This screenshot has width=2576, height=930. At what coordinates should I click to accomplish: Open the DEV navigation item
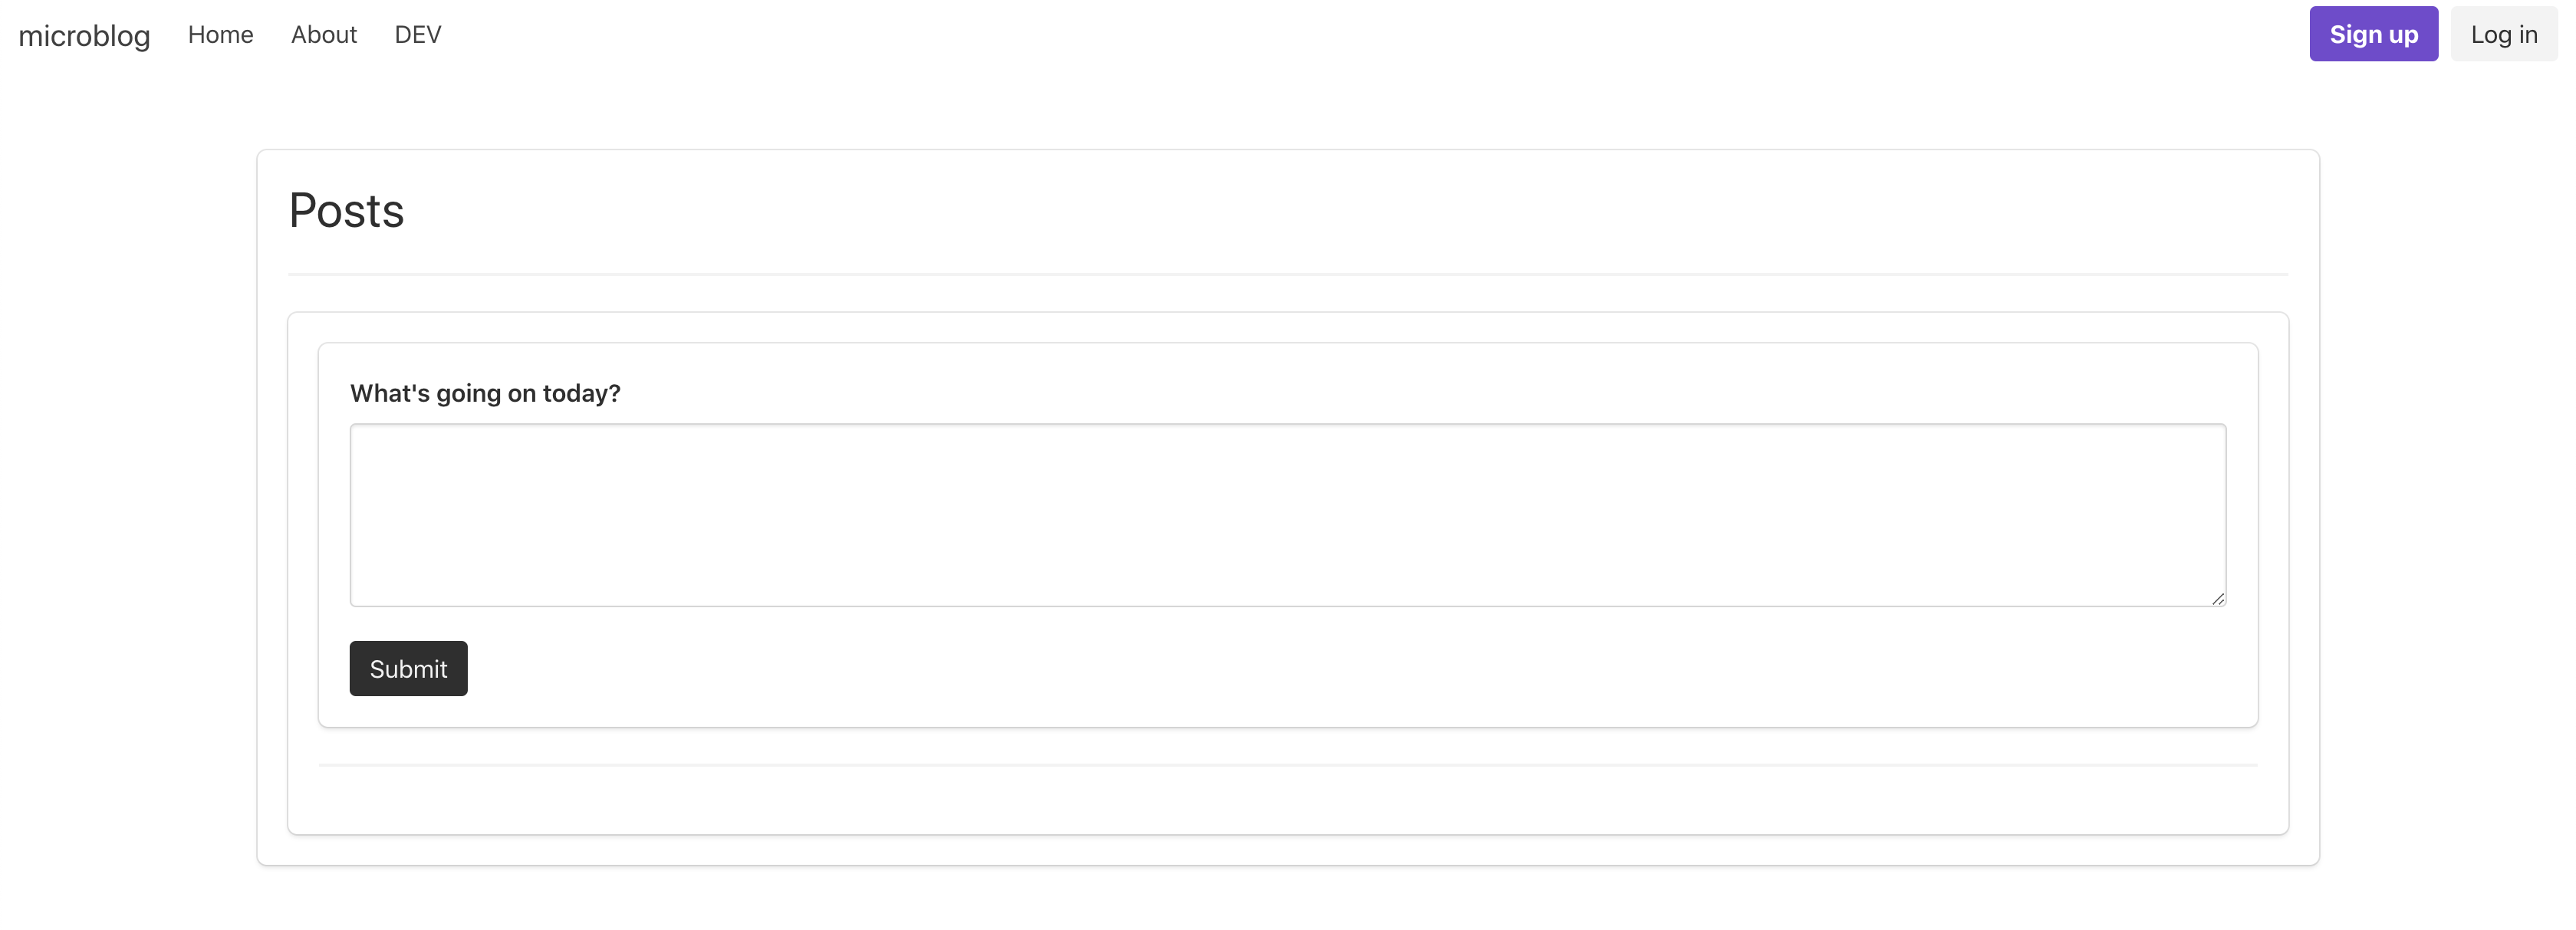click(417, 35)
